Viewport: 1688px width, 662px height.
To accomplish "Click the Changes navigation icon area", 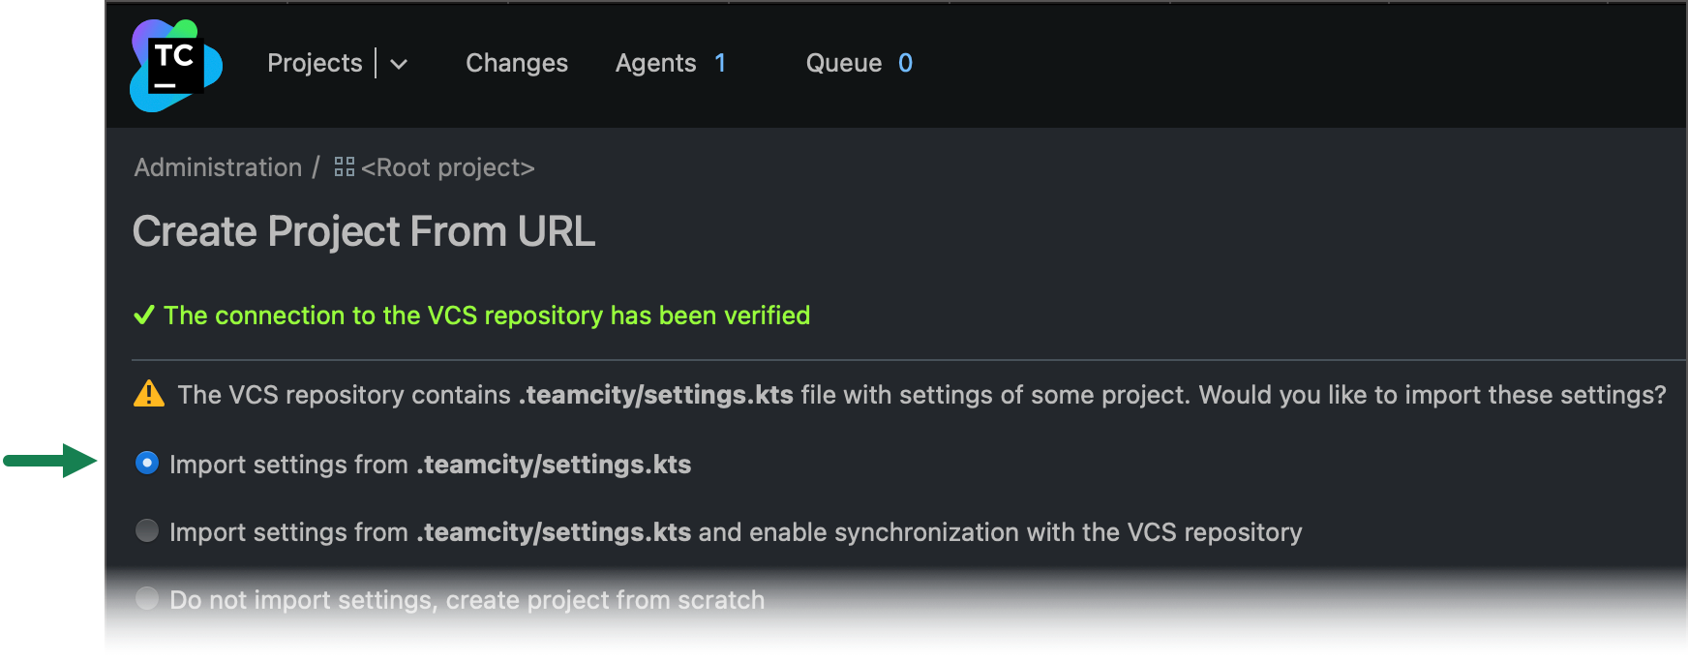I will tap(516, 63).
